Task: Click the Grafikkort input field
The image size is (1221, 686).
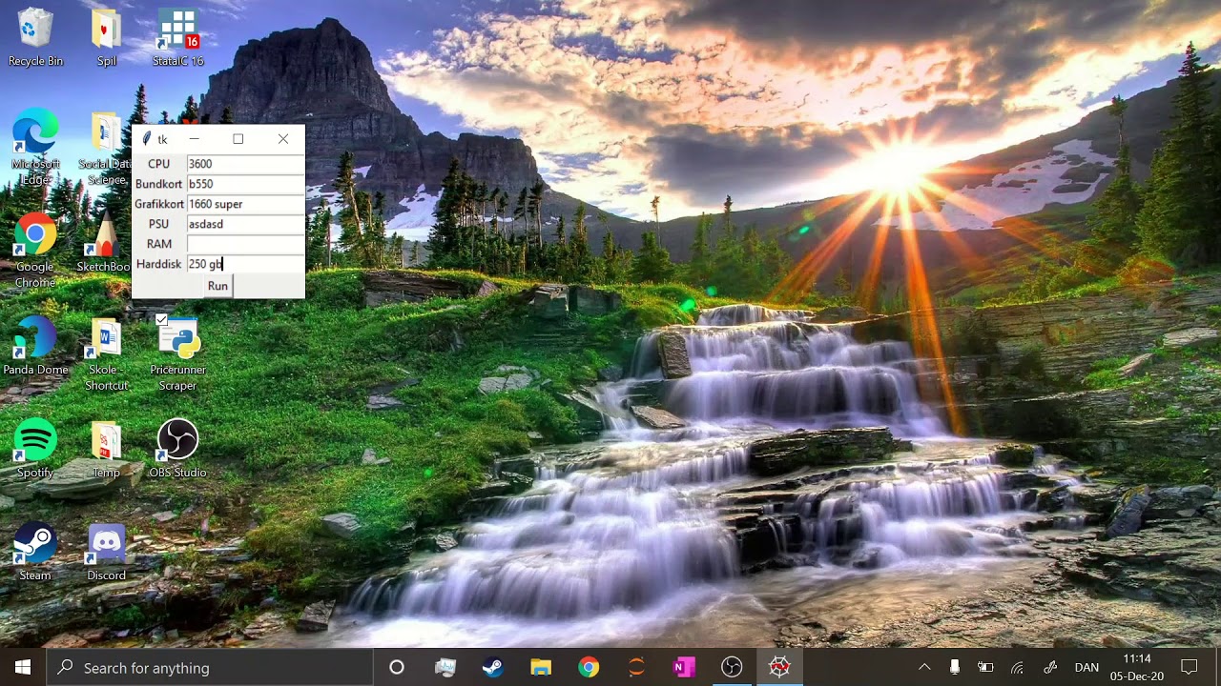Action: [245, 204]
